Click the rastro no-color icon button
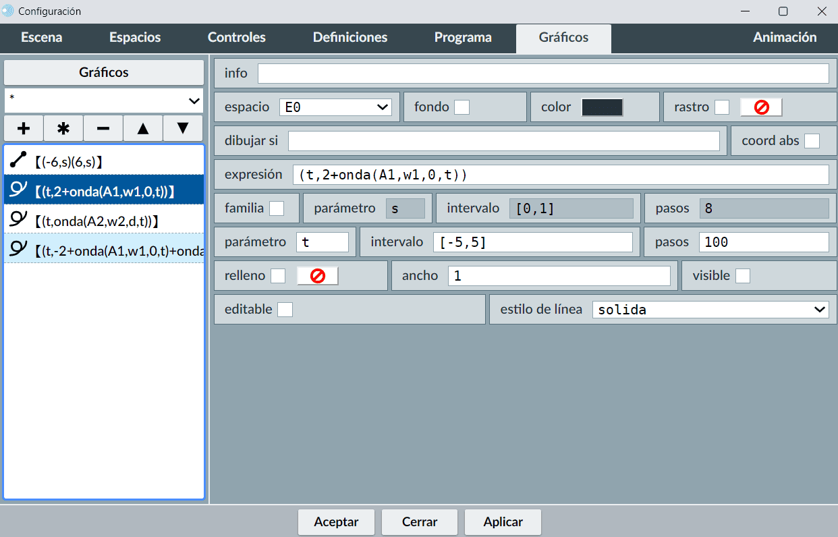The height and width of the screenshot is (537, 838). click(761, 107)
